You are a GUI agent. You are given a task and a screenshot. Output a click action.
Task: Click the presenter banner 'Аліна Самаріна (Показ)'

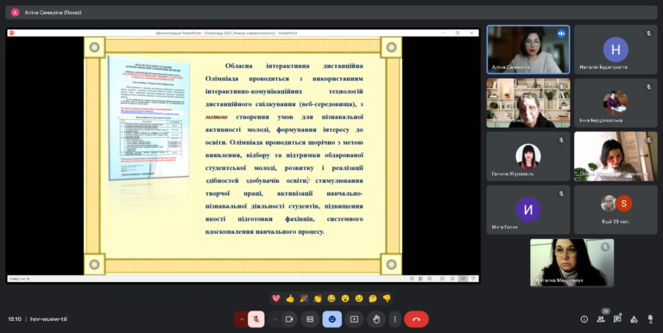coord(331,12)
